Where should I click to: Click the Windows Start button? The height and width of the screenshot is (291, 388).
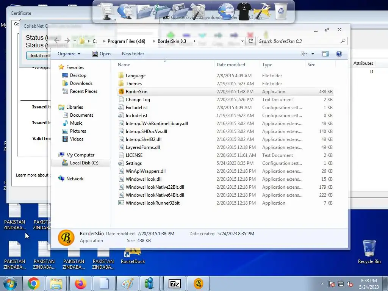pyautogui.click(x=10, y=283)
